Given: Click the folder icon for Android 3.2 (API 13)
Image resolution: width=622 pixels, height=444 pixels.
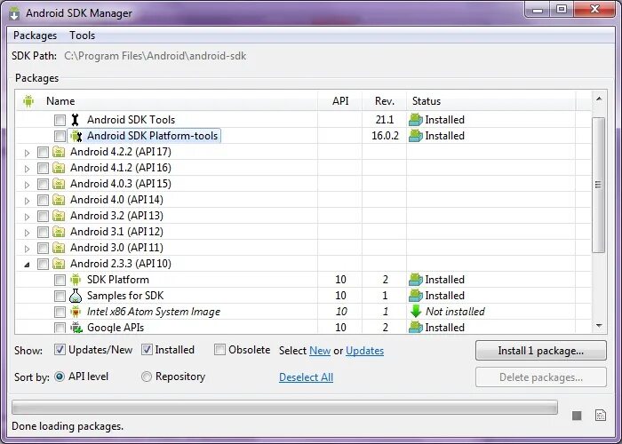Looking at the screenshot, I should [x=59, y=216].
